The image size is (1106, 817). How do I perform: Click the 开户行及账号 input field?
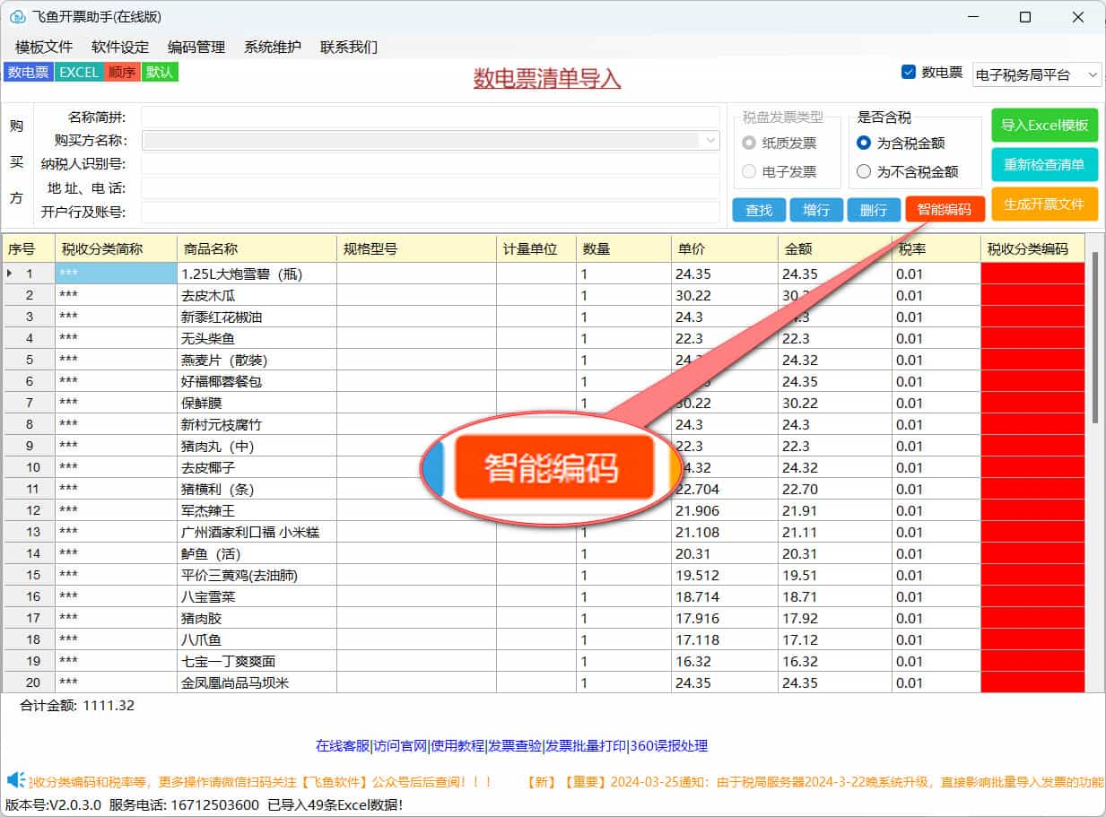431,212
